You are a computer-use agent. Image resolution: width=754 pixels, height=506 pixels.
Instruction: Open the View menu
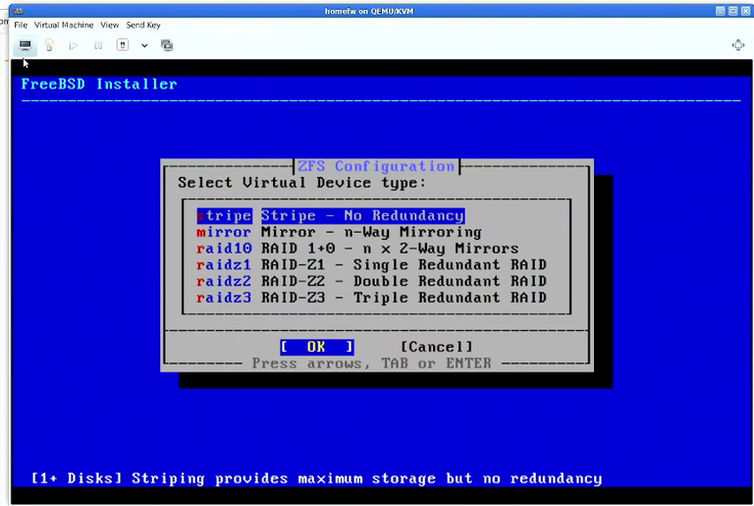(x=109, y=25)
